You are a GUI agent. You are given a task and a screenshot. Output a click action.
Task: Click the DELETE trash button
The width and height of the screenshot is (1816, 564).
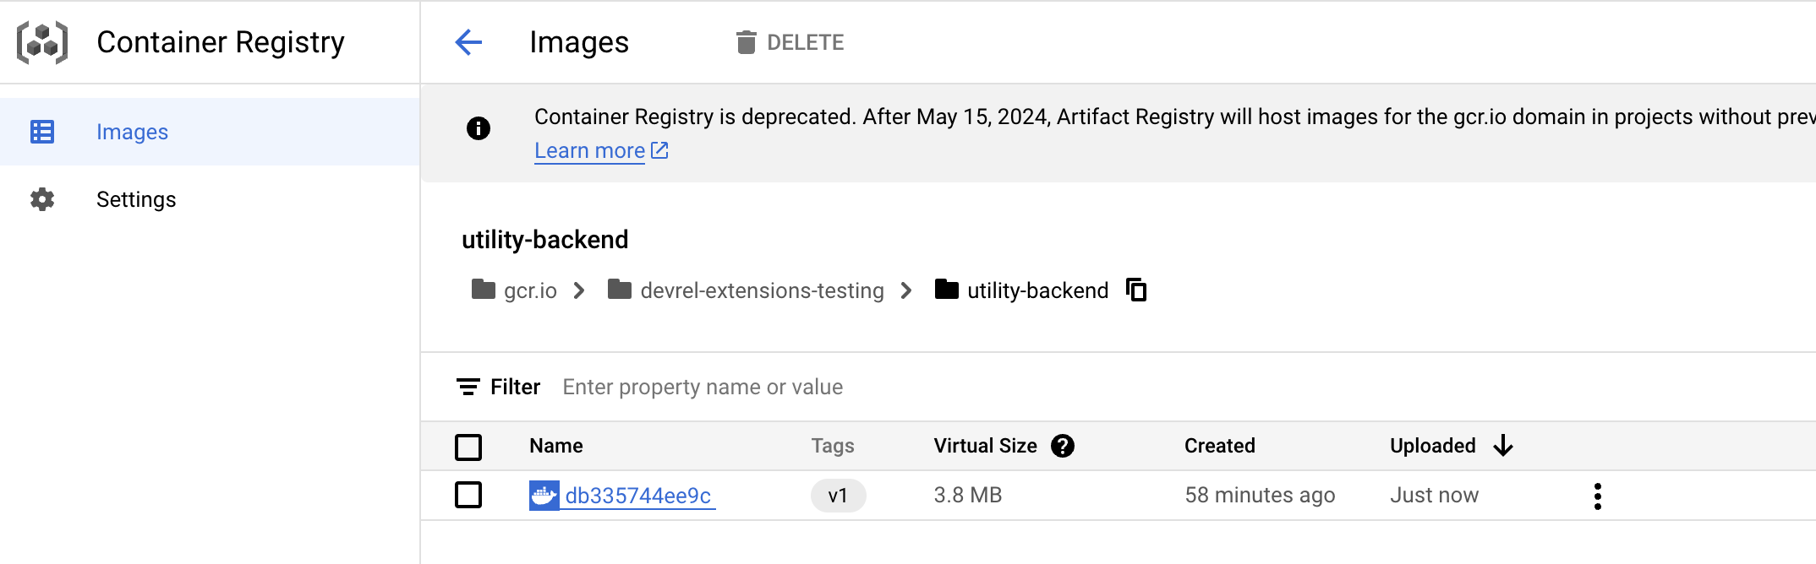click(790, 42)
